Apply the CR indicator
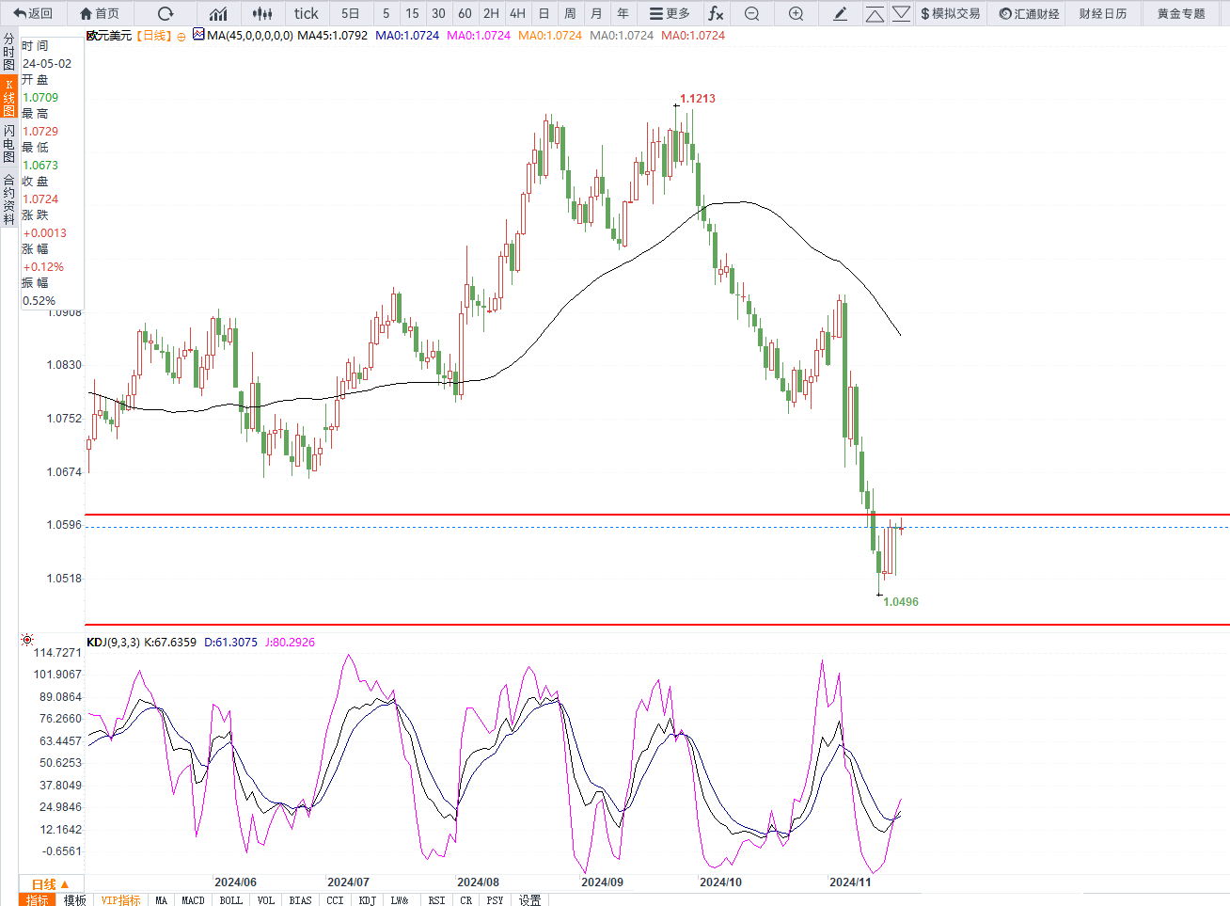 465,900
